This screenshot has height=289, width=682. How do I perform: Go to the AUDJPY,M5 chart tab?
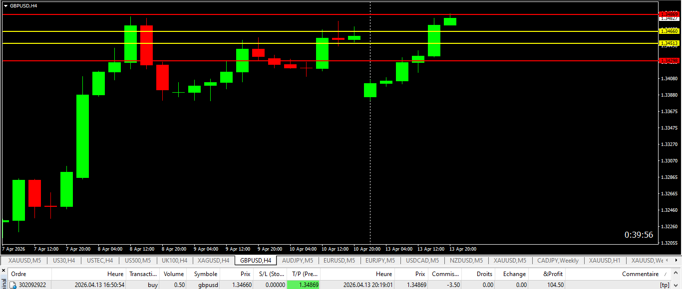point(298,261)
